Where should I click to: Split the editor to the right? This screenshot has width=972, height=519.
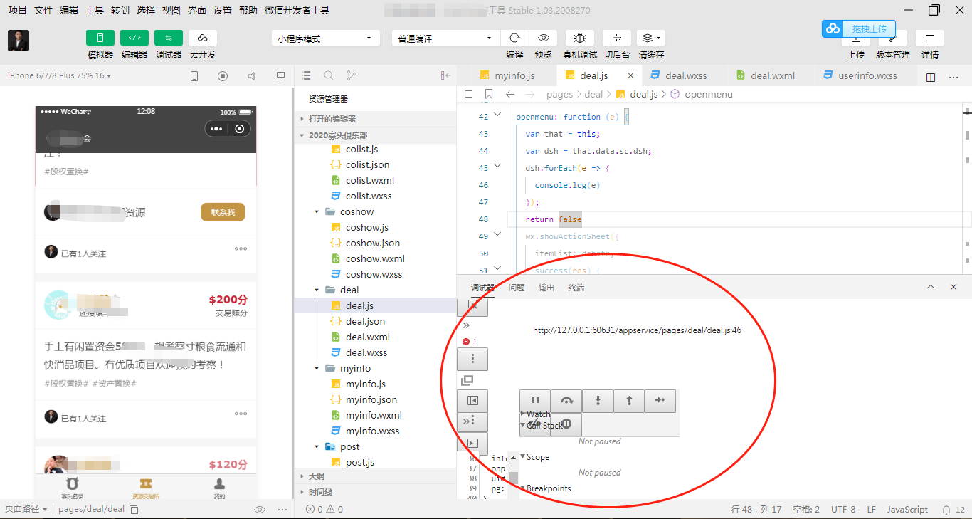pyautogui.click(x=931, y=77)
